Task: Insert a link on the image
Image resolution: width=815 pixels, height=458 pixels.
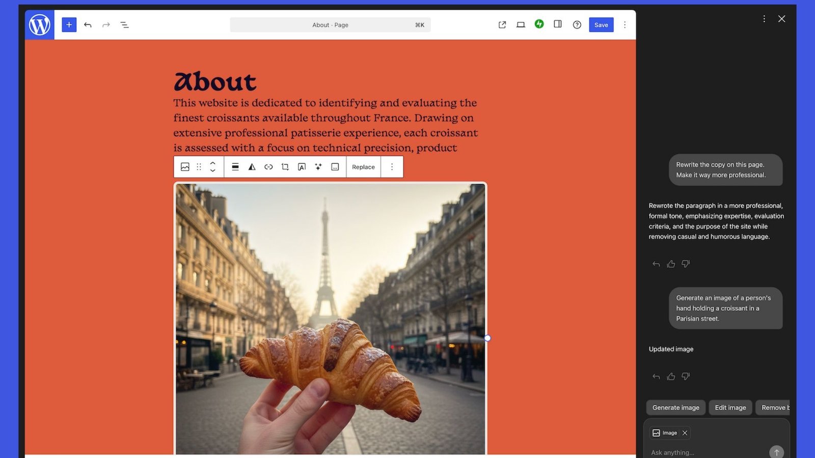Action: [268, 167]
